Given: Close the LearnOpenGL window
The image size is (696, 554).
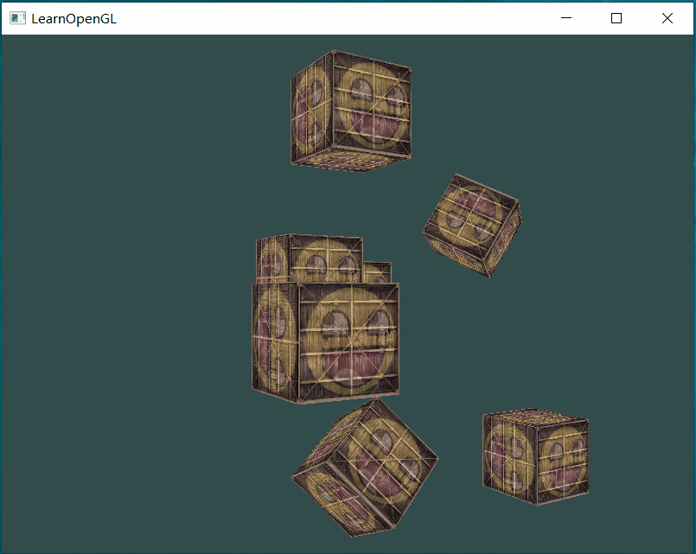Looking at the screenshot, I should pos(667,18).
